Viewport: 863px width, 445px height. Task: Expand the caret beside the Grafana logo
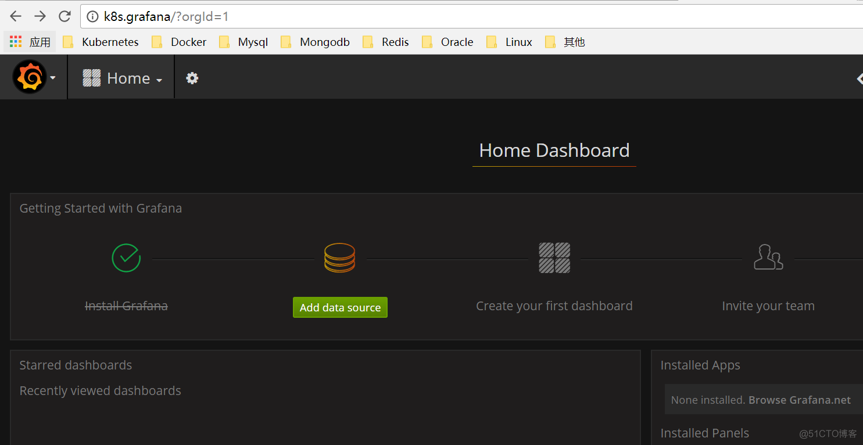click(x=53, y=78)
